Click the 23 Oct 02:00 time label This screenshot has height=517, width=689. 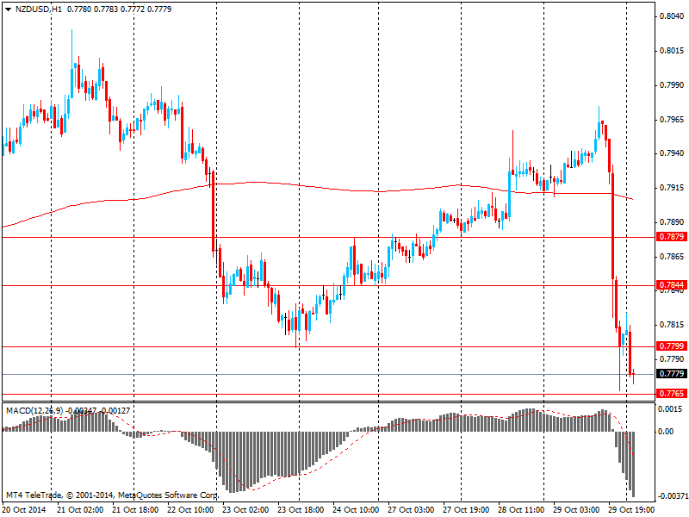(x=245, y=510)
